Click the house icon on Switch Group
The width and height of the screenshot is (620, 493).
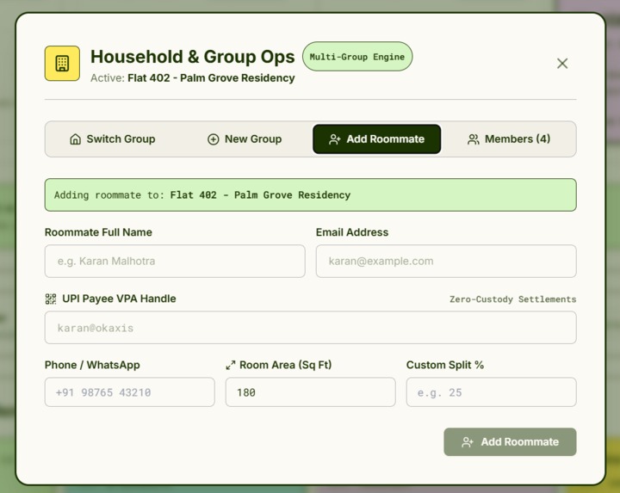point(76,139)
